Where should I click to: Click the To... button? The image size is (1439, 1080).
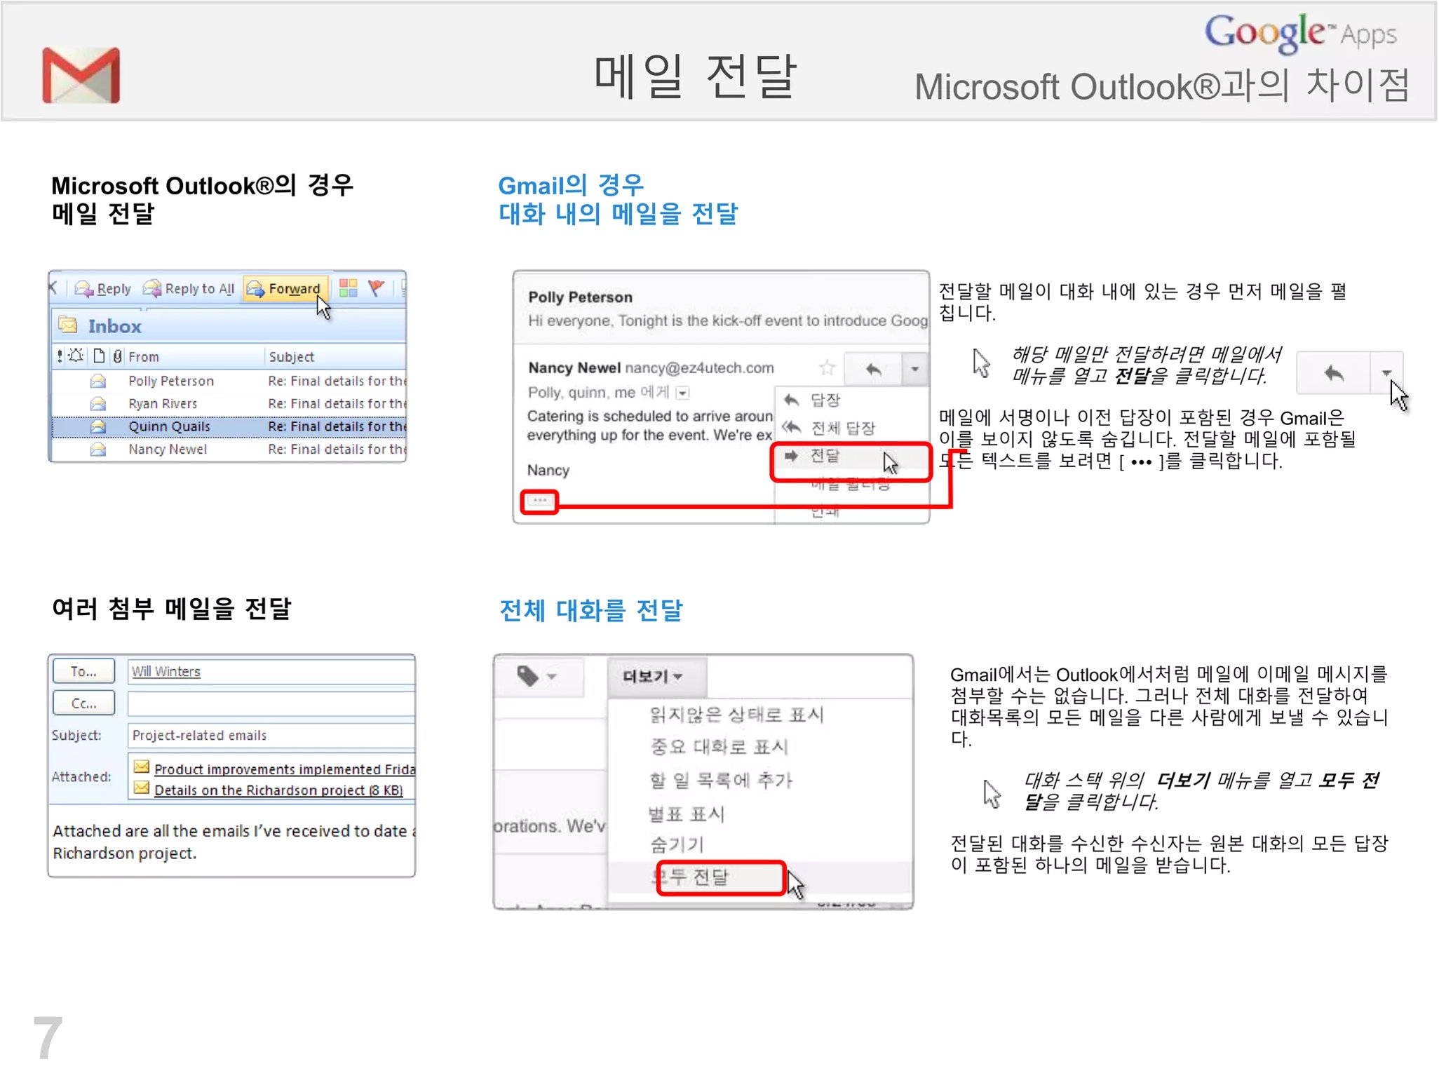click(x=83, y=671)
